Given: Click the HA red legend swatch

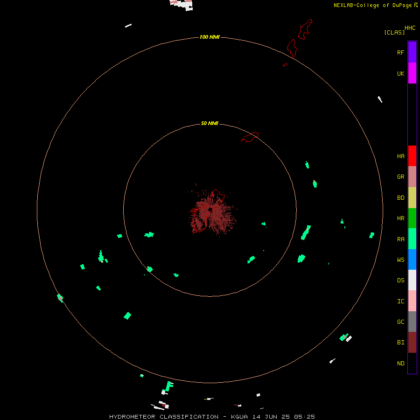Looking at the screenshot, I should pos(412,156).
